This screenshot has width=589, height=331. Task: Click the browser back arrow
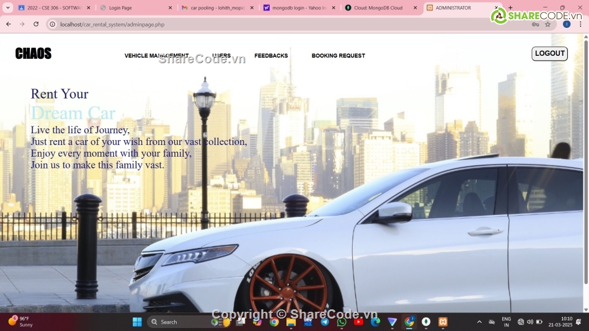8,24
